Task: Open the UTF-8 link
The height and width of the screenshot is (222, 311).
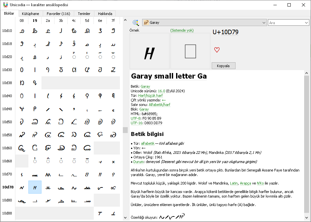Action: tap(136, 118)
